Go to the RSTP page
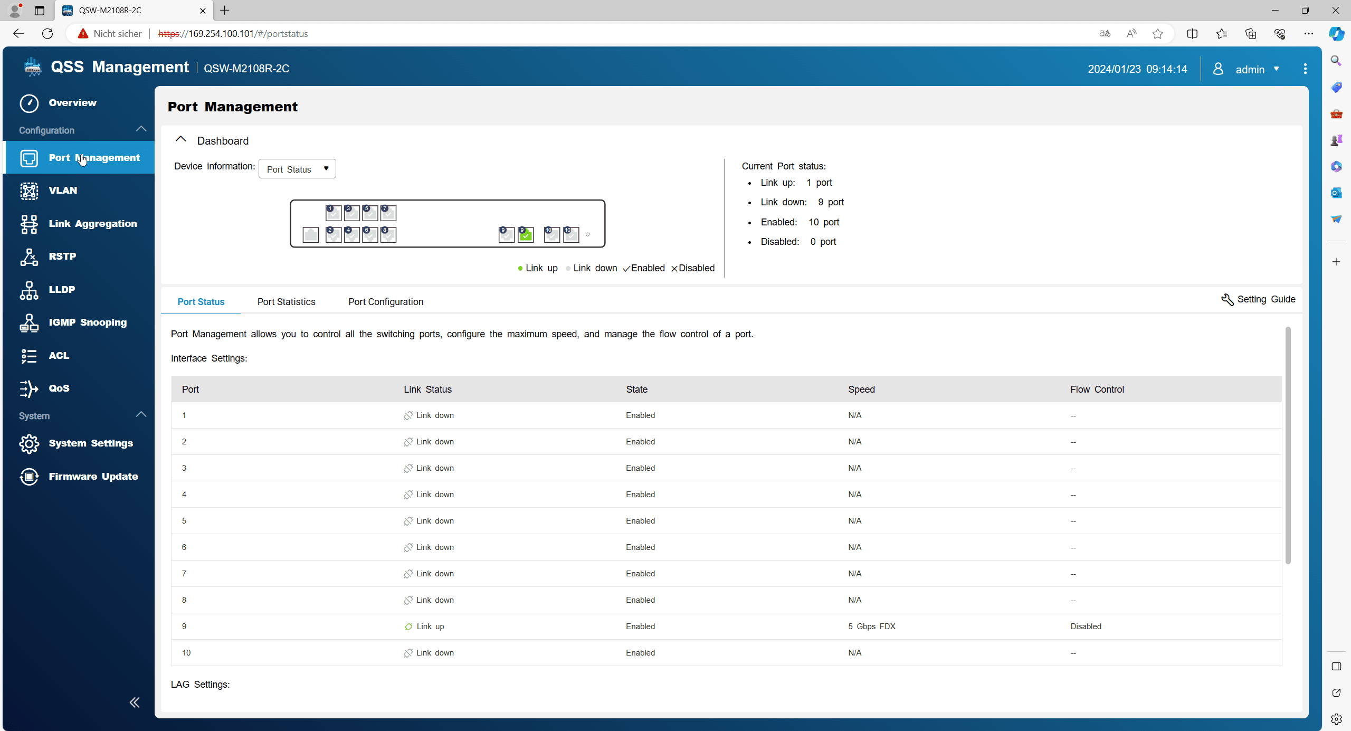Viewport: 1351px width, 731px height. (x=62, y=257)
